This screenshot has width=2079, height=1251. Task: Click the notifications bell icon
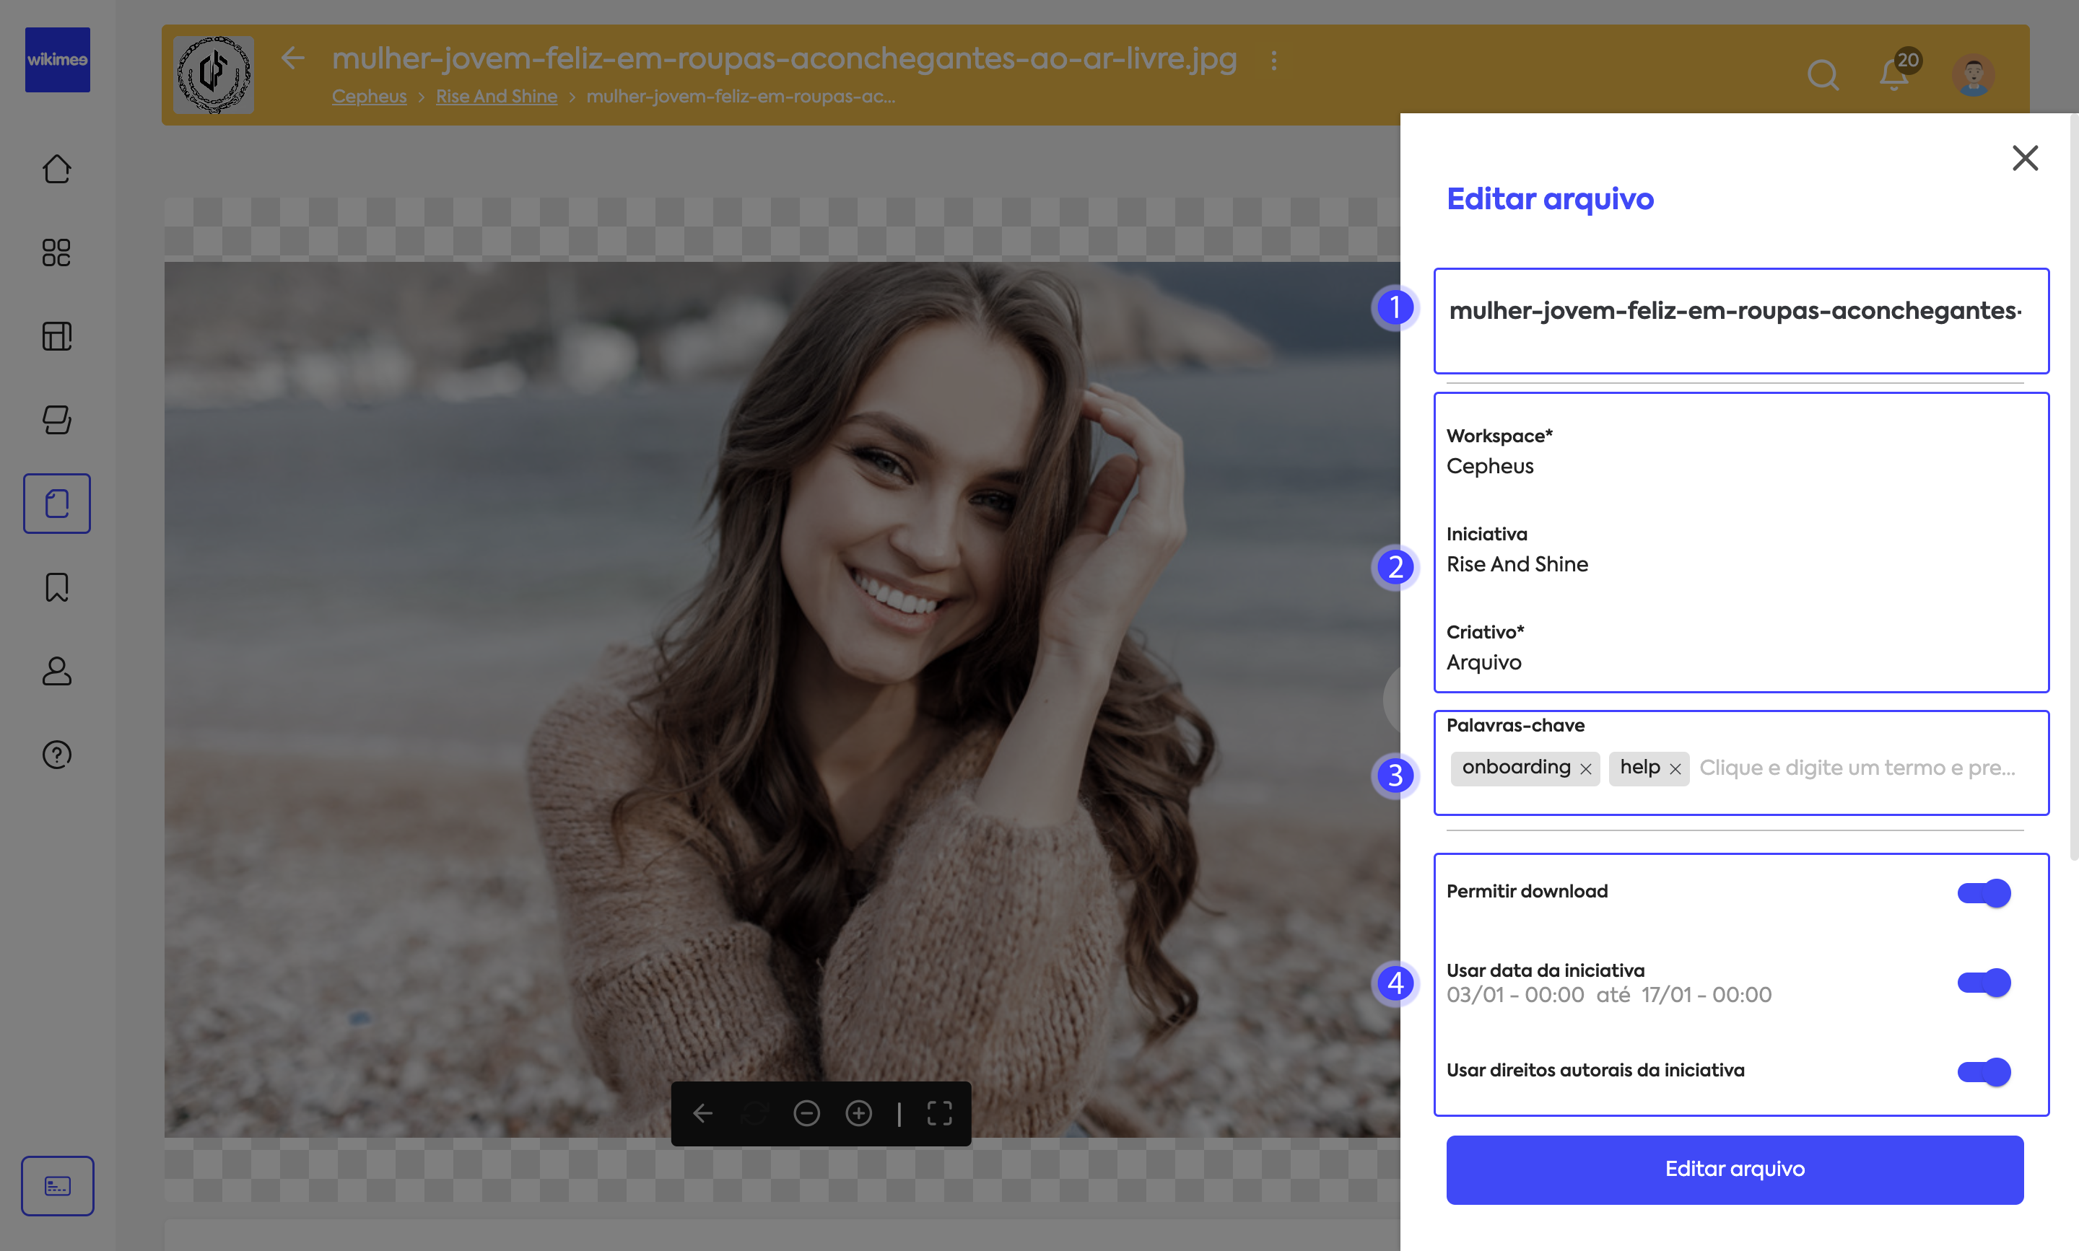pyautogui.click(x=1893, y=75)
